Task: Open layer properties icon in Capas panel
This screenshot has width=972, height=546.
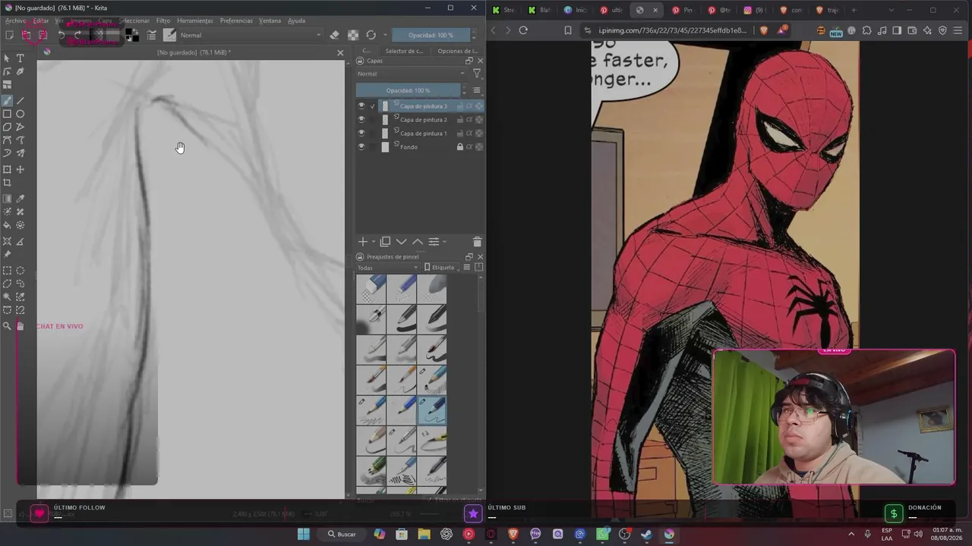Action: point(434,242)
